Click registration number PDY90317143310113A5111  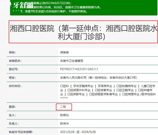point(79,69)
